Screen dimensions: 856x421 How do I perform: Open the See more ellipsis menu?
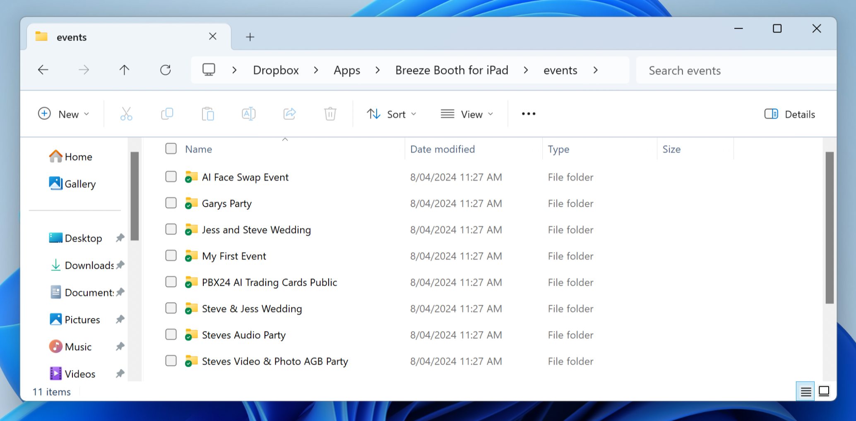[528, 114]
